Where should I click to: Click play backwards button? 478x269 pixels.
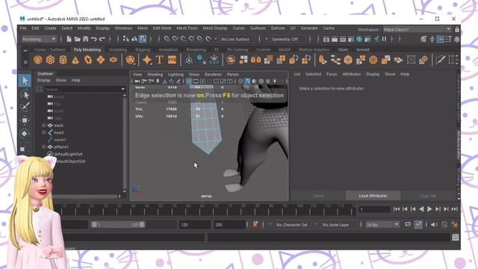click(x=421, y=209)
